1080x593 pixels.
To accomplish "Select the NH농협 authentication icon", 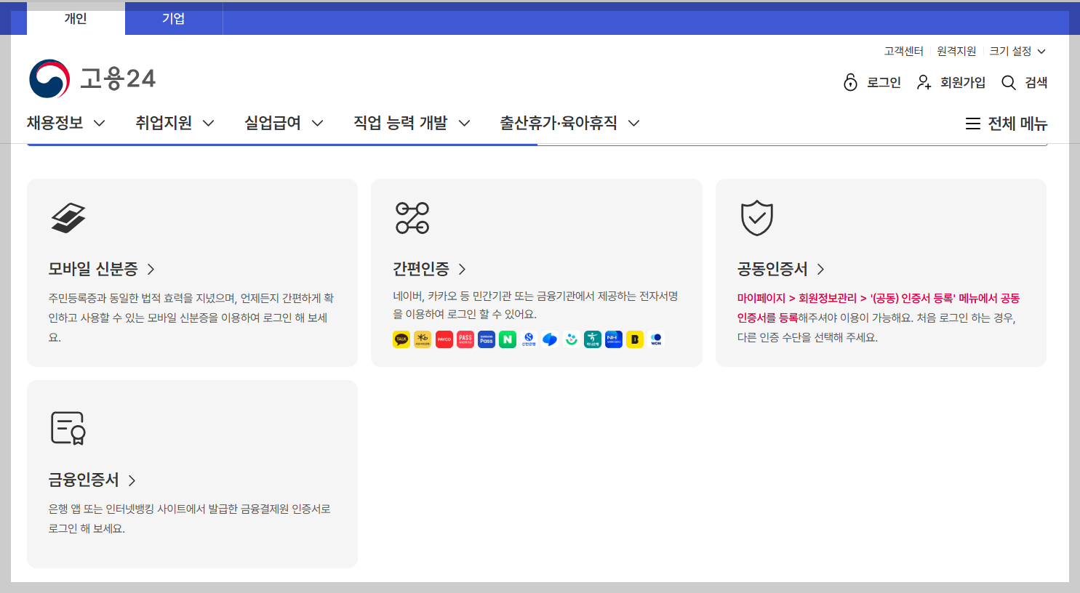I will [613, 339].
